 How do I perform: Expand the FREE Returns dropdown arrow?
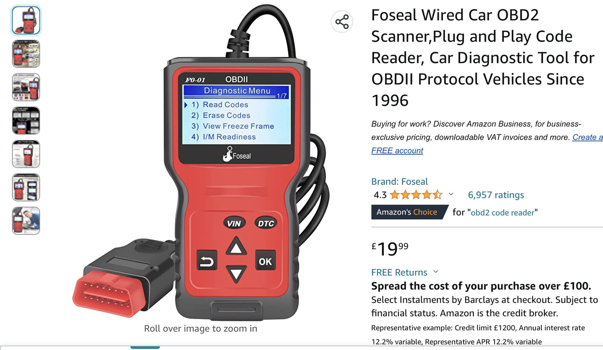tap(436, 272)
